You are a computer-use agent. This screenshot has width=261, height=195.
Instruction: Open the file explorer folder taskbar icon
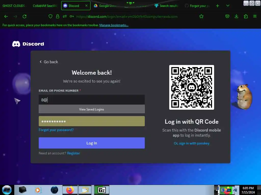(85, 190)
